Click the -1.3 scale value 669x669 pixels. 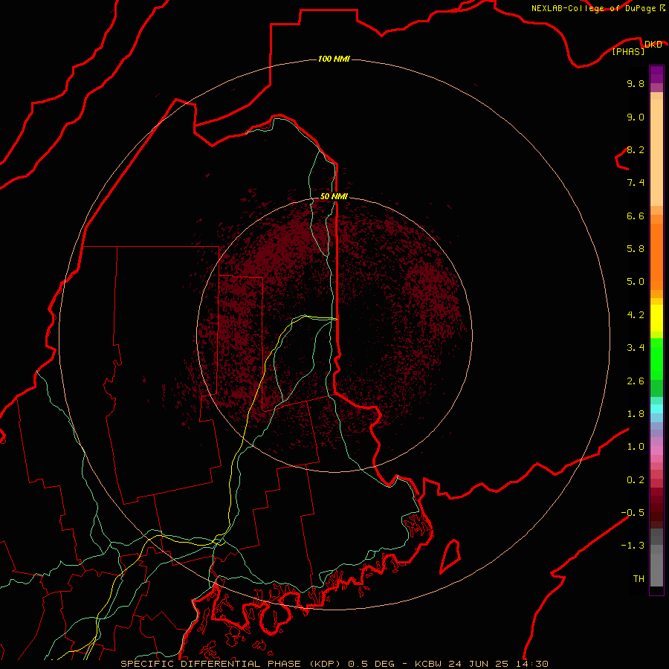pyautogui.click(x=633, y=546)
